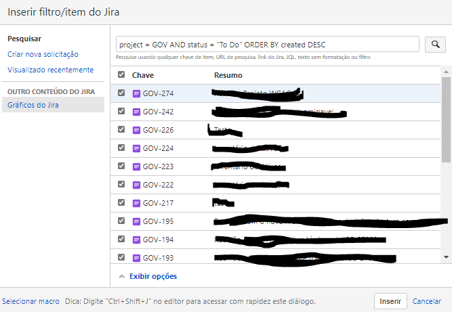Uncheck the GOV-217 row checkbox
The width and height of the screenshot is (452, 312).
tap(121, 202)
